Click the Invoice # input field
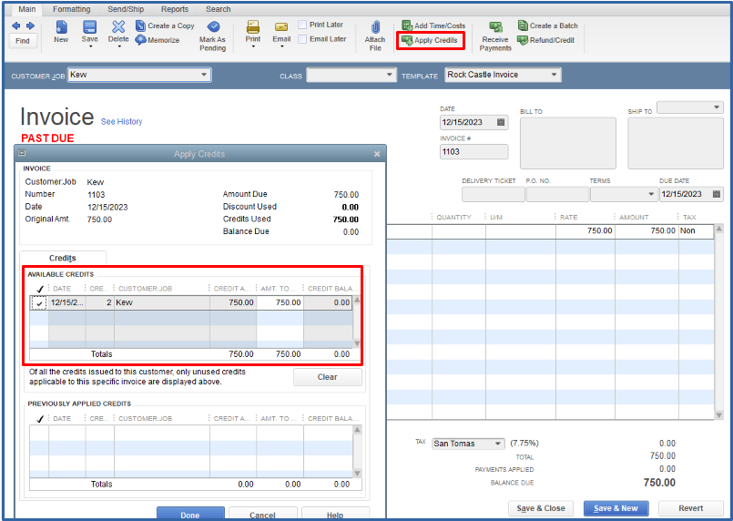 click(473, 152)
